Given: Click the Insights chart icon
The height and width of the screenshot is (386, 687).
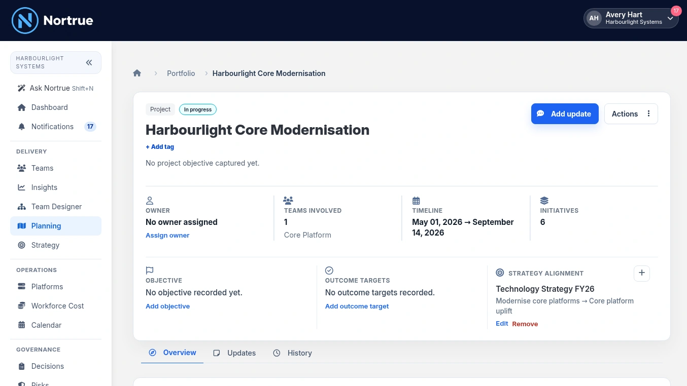Looking at the screenshot, I should pyautogui.click(x=21, y=187).
